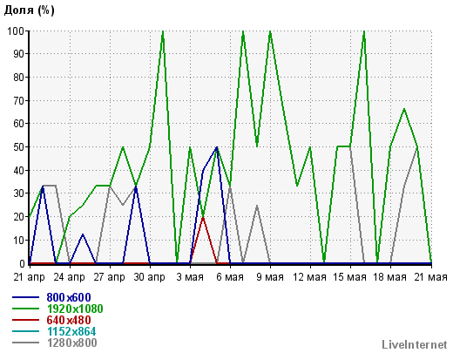Click the blue 800x600 legend line swatch
453x353 pixels.
pos(25,297)
